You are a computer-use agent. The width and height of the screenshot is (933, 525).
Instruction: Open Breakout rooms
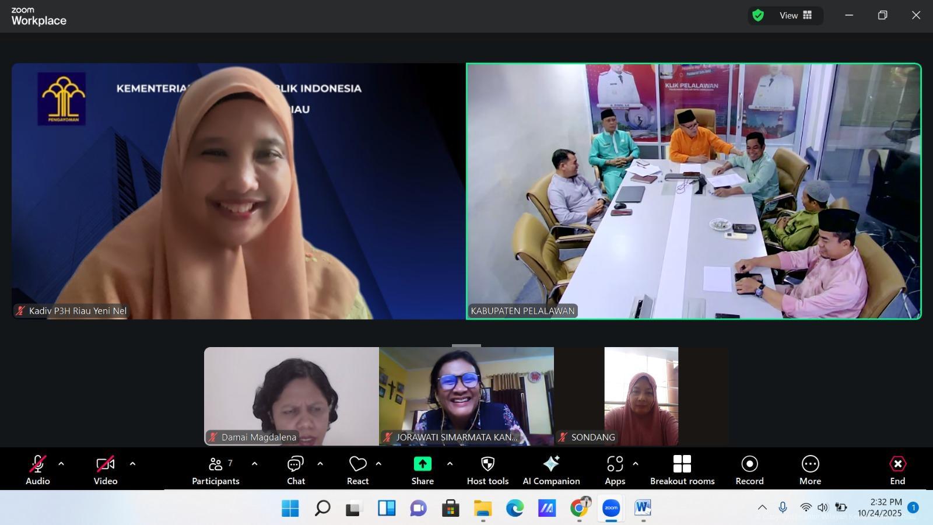coord(682,470)
